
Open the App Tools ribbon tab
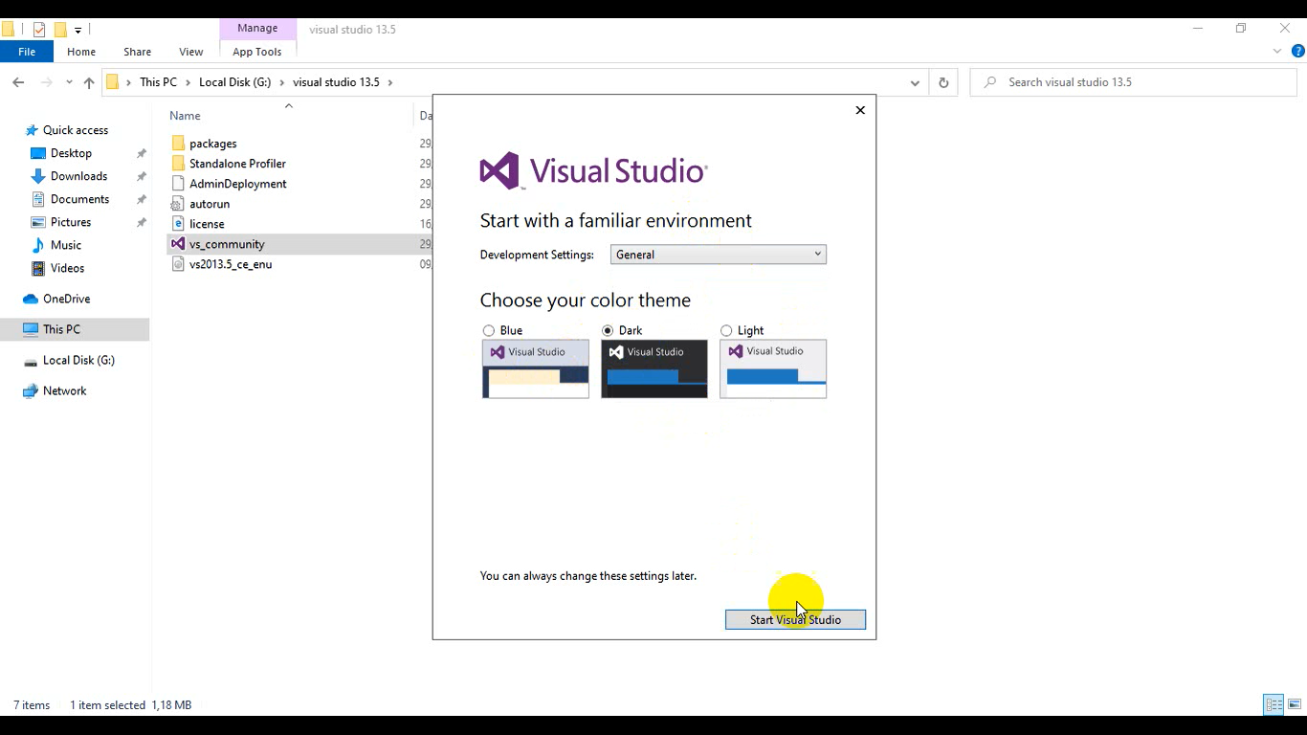coord(257,52)
